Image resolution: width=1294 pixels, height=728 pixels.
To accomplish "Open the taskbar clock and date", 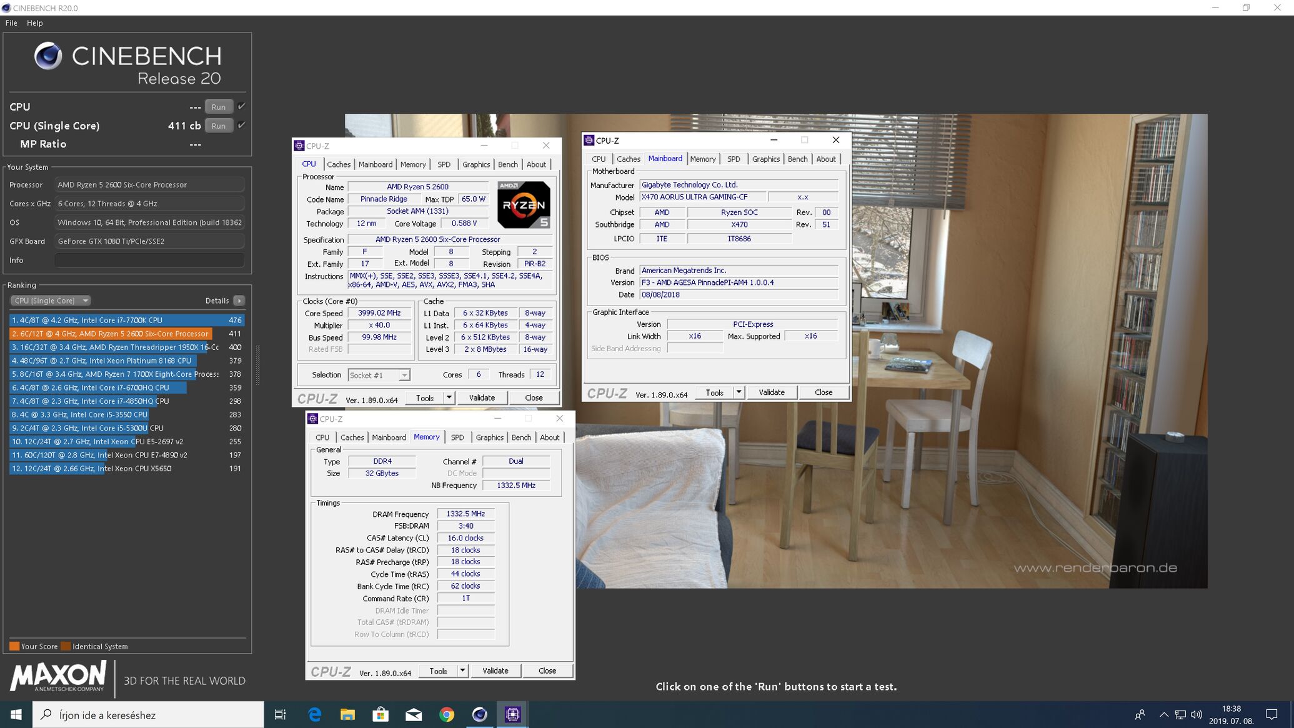I will (x=1231, y=714).
